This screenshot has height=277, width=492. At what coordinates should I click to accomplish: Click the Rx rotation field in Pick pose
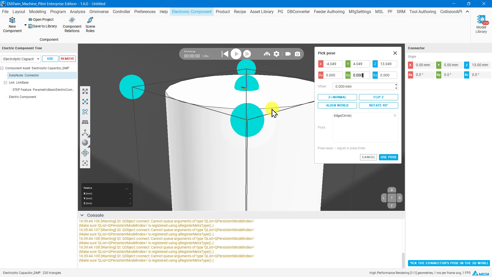[x=333, y=75]
